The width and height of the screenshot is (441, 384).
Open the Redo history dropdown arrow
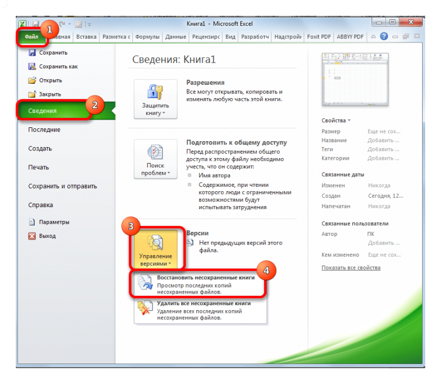tap(69, 24)
